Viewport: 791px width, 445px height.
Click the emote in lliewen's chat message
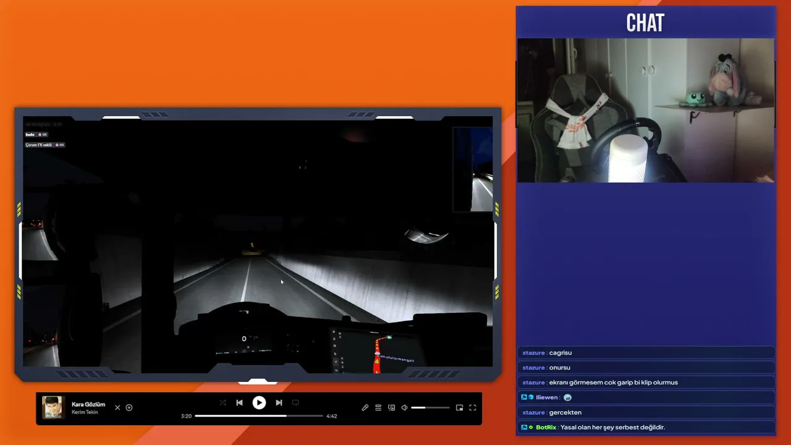point(568,397)
